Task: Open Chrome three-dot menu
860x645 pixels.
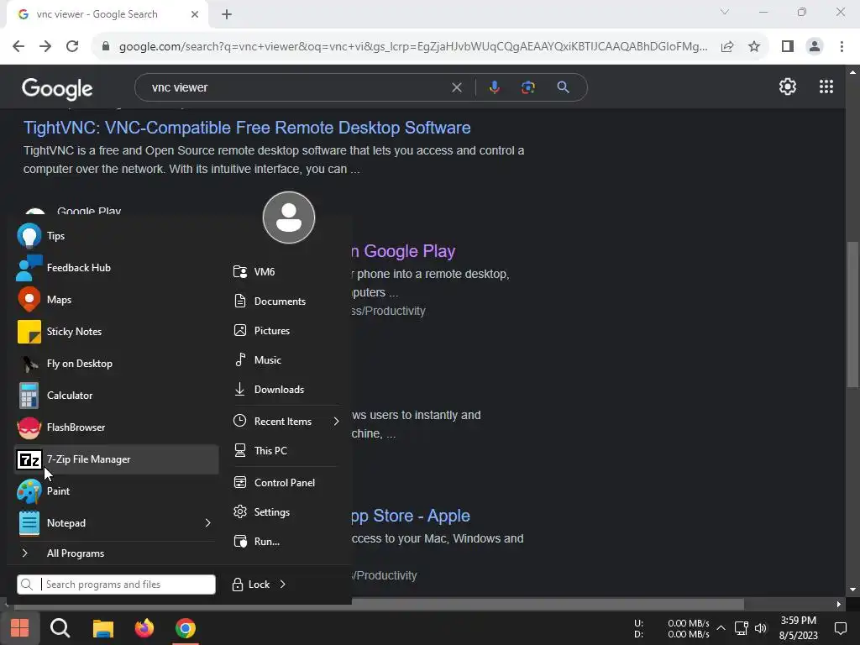Action: pyautogui.click(x=842, y=47)
